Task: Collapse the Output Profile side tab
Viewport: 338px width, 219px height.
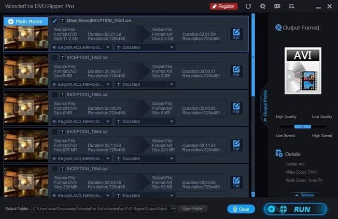Action: click(x=265, y=105)
